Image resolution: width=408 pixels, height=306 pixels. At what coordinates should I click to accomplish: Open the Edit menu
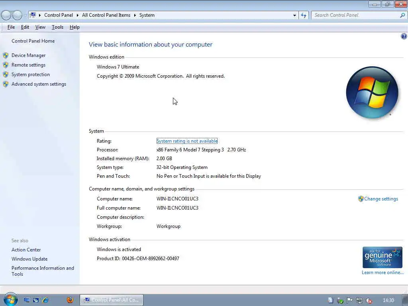click(x=25, y=27)
